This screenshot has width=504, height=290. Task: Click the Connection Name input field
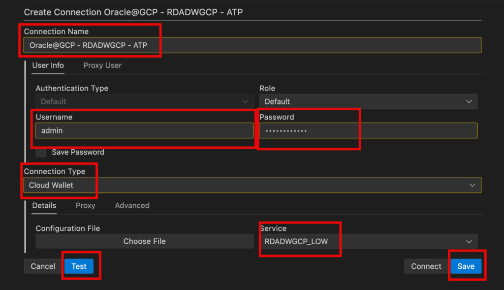[x=252, y=45]
